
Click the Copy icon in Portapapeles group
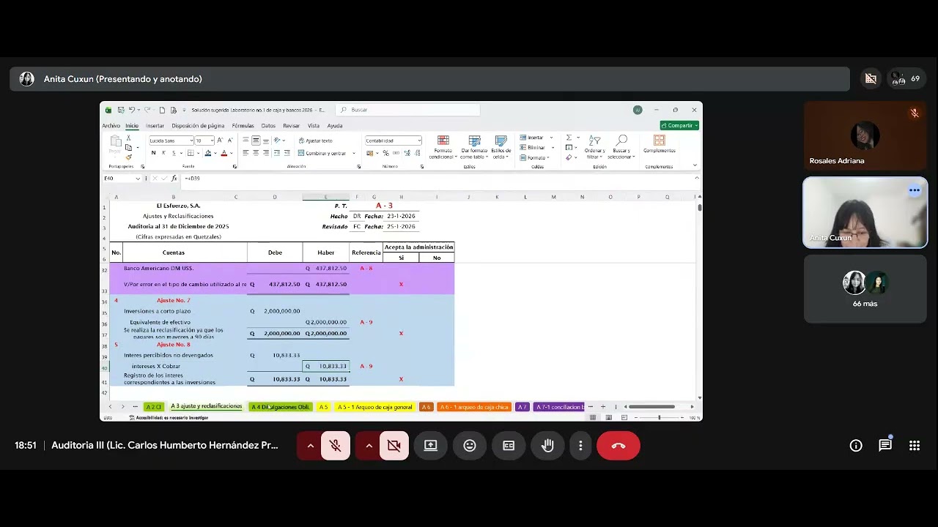coord(128,147)
